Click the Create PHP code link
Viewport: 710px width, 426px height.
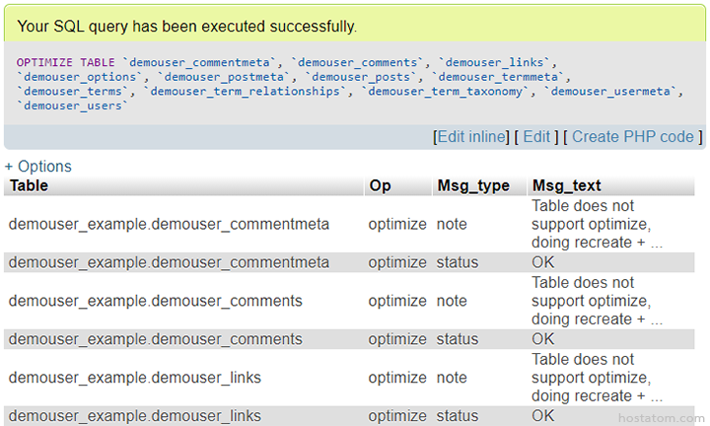632,137
